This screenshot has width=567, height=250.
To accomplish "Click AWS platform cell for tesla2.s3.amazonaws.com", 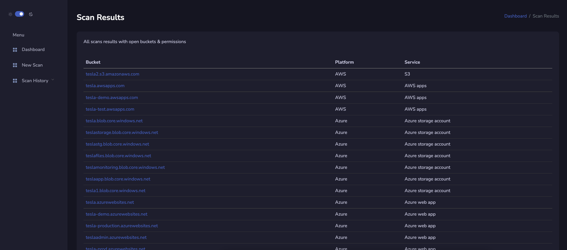I will 341,74.
